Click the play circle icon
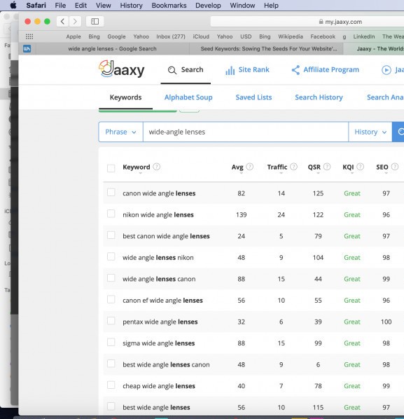 (x=386, y=70)
